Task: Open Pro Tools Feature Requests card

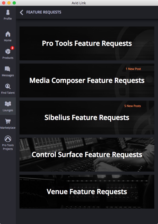Action: tap(87, 43)
